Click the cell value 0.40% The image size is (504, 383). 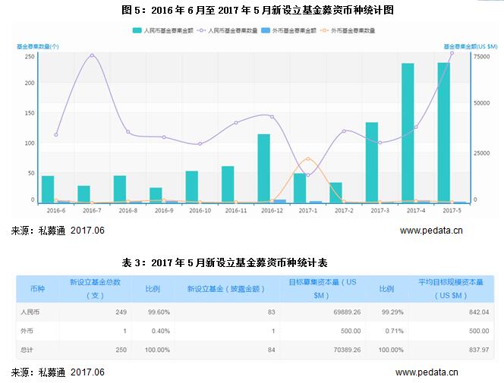pyautogui.click(x=161, y=331)
